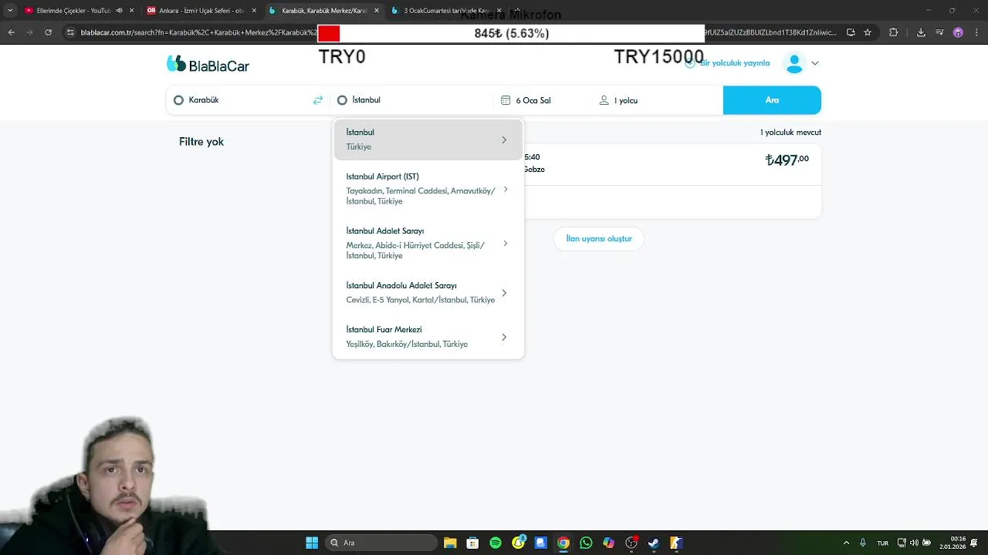Go back with the browser back arrow
This screenshot has width=988, height=555.
pyautogui.click(x=11, y=32)
